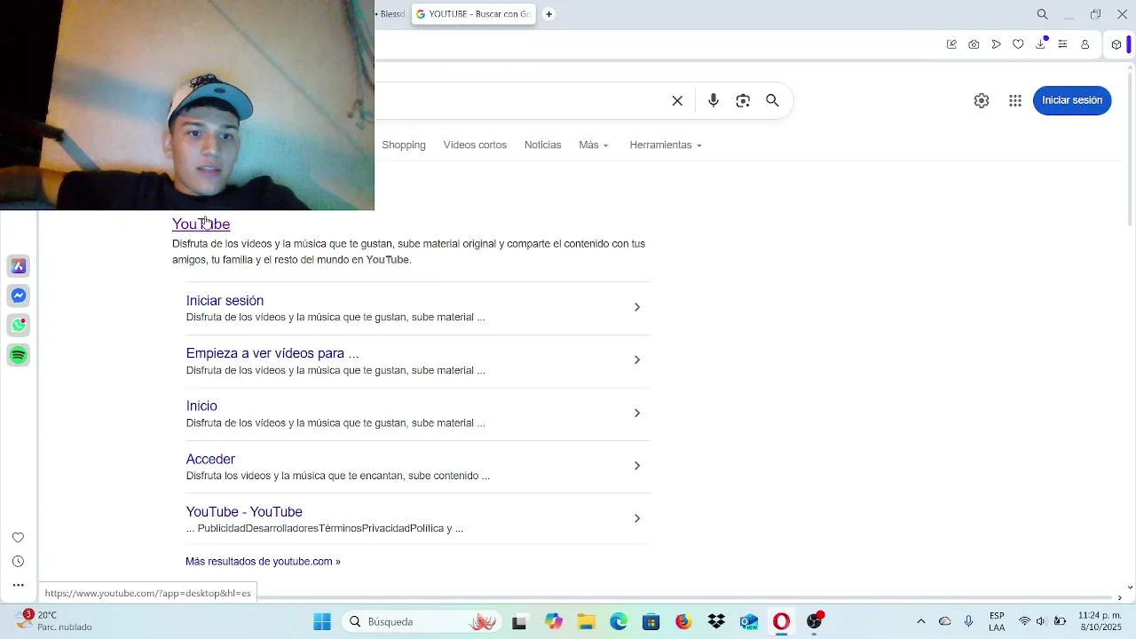Expand the Inicio sitelink chevron
Screen dimensions: 1136x639
(x=636, y=413)
